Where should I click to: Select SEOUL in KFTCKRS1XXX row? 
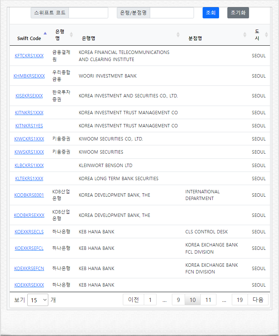(x=259, y=56)
